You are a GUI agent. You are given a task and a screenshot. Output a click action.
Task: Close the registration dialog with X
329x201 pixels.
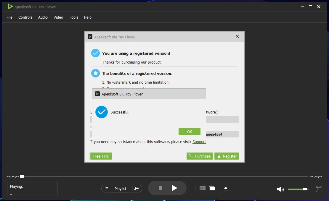coord(237,36)
